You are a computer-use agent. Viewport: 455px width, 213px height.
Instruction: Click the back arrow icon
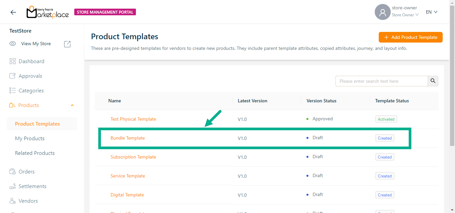click(13, 12)
